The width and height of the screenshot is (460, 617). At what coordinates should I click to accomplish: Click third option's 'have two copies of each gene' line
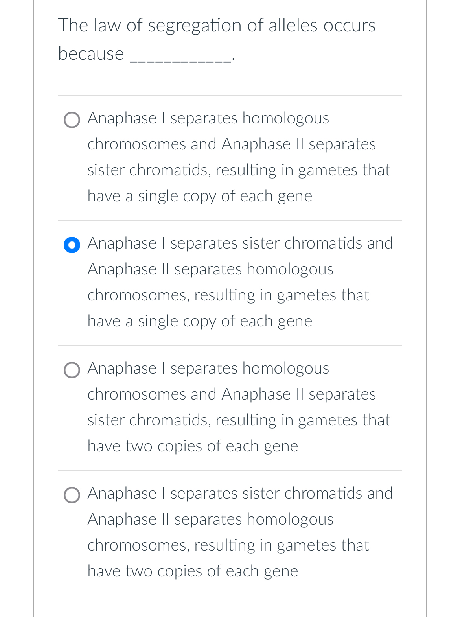coord(193,446)
